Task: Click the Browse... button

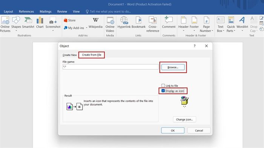Action: pyautogui.click(x=173, y=67)
